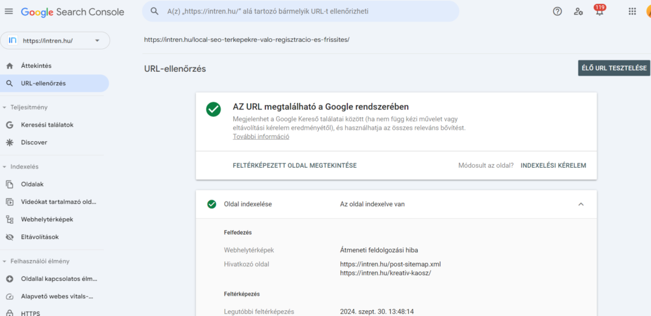Click the Áttekintés home icon
Viewport: 651px width, 316px height.
click(10, 66)
